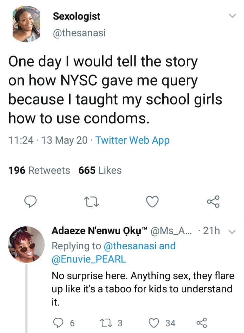Click the Twitter Web App source link
This screenshot has height=333, width=244.
(132, 140)
